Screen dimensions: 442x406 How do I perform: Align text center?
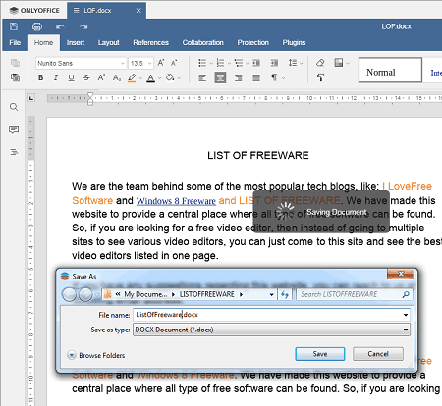tap(220, 77)
